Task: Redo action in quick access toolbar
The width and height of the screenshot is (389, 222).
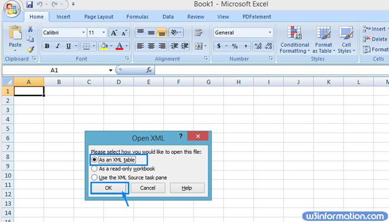Action: tap(55, 4)
